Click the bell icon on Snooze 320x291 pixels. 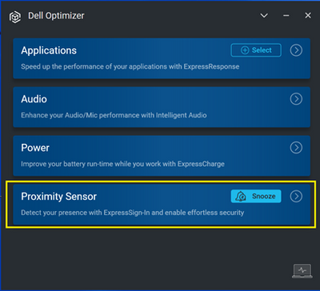click(241, 197)
